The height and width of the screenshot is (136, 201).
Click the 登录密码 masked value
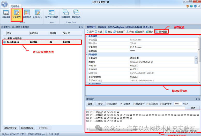click(163, 51)
